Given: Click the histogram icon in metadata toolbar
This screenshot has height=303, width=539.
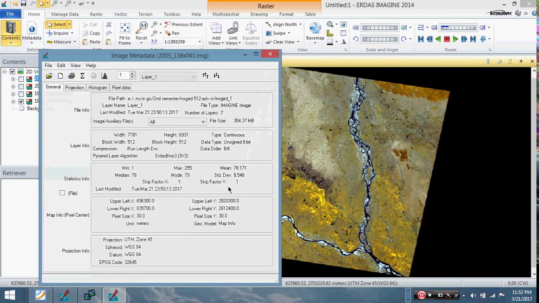Looking at the screenshot, I should tap(105, 76).
